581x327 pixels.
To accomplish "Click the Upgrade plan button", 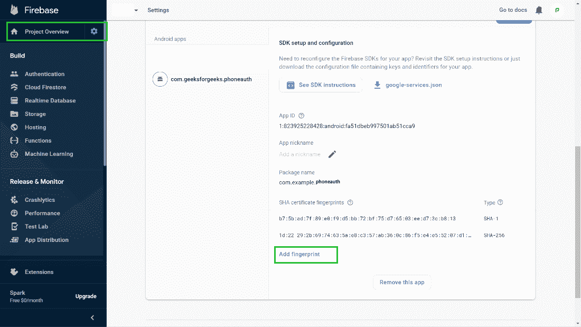I will click(86, 296).
